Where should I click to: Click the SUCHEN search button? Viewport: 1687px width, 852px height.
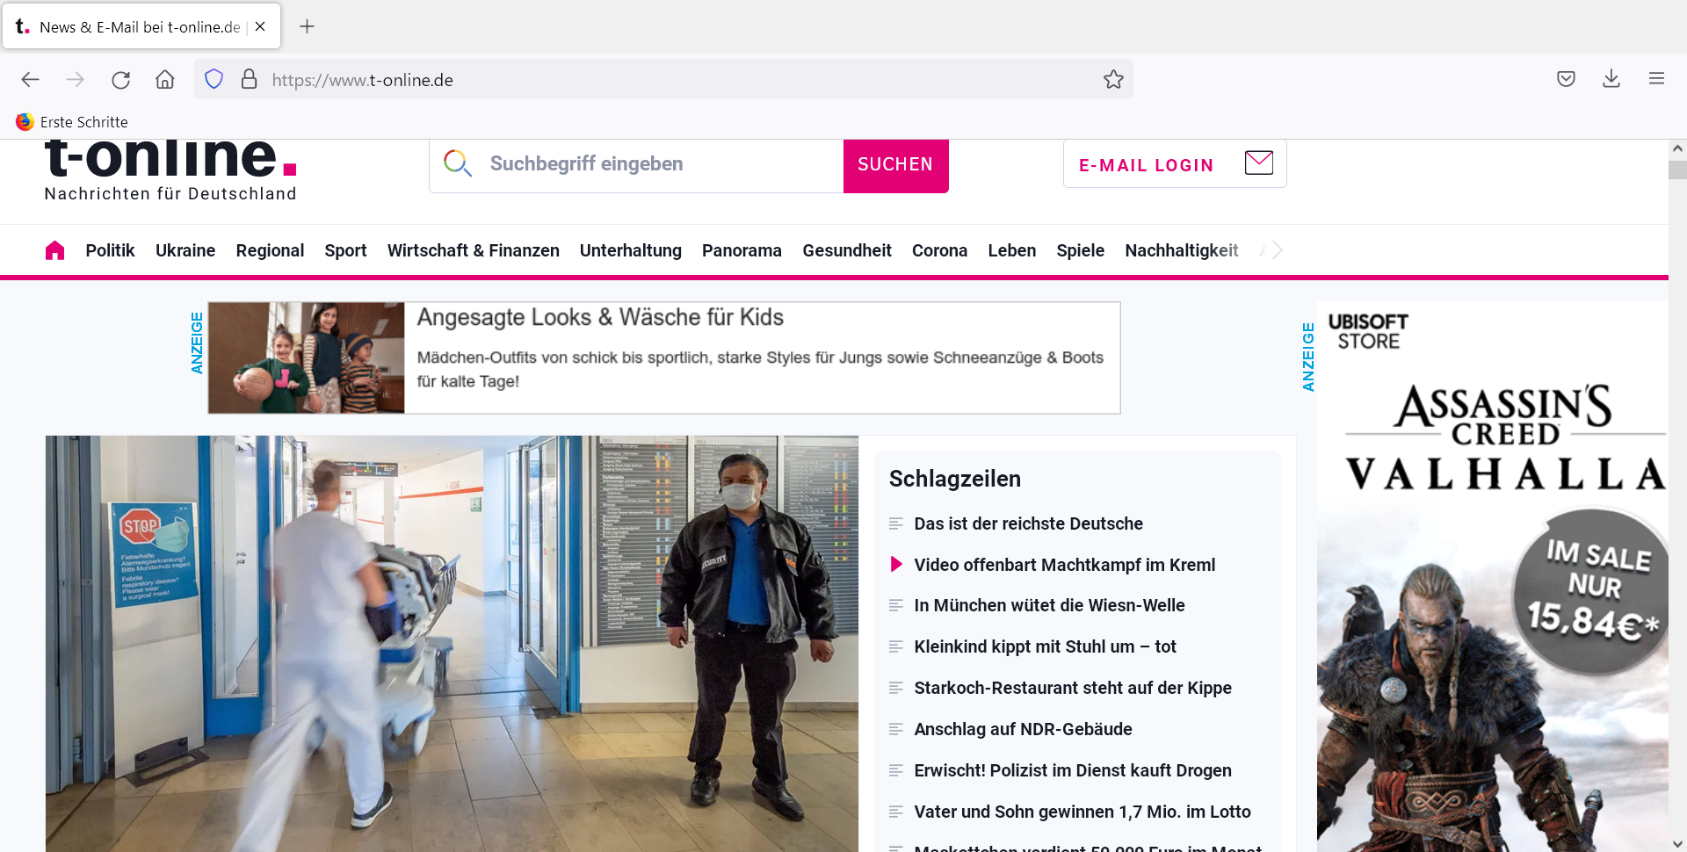(895, 165)
